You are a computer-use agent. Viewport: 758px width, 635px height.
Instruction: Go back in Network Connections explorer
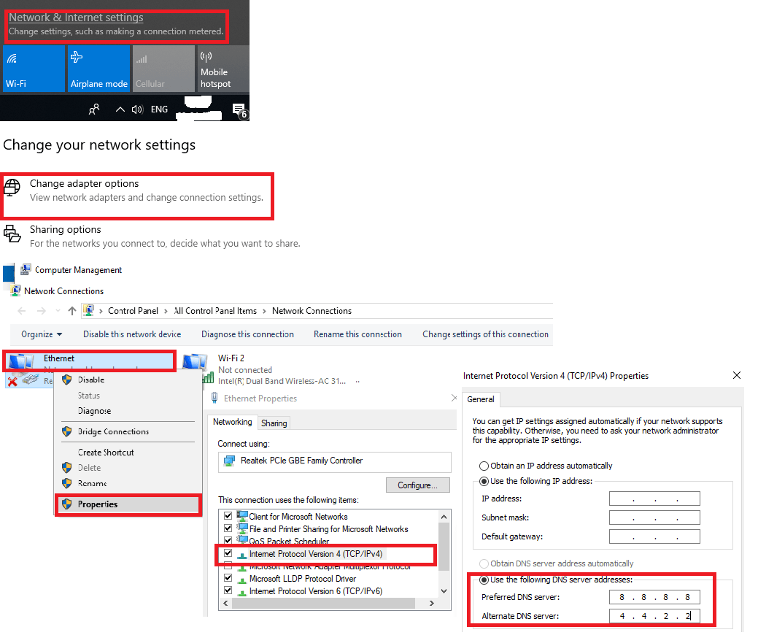[22, 312]
